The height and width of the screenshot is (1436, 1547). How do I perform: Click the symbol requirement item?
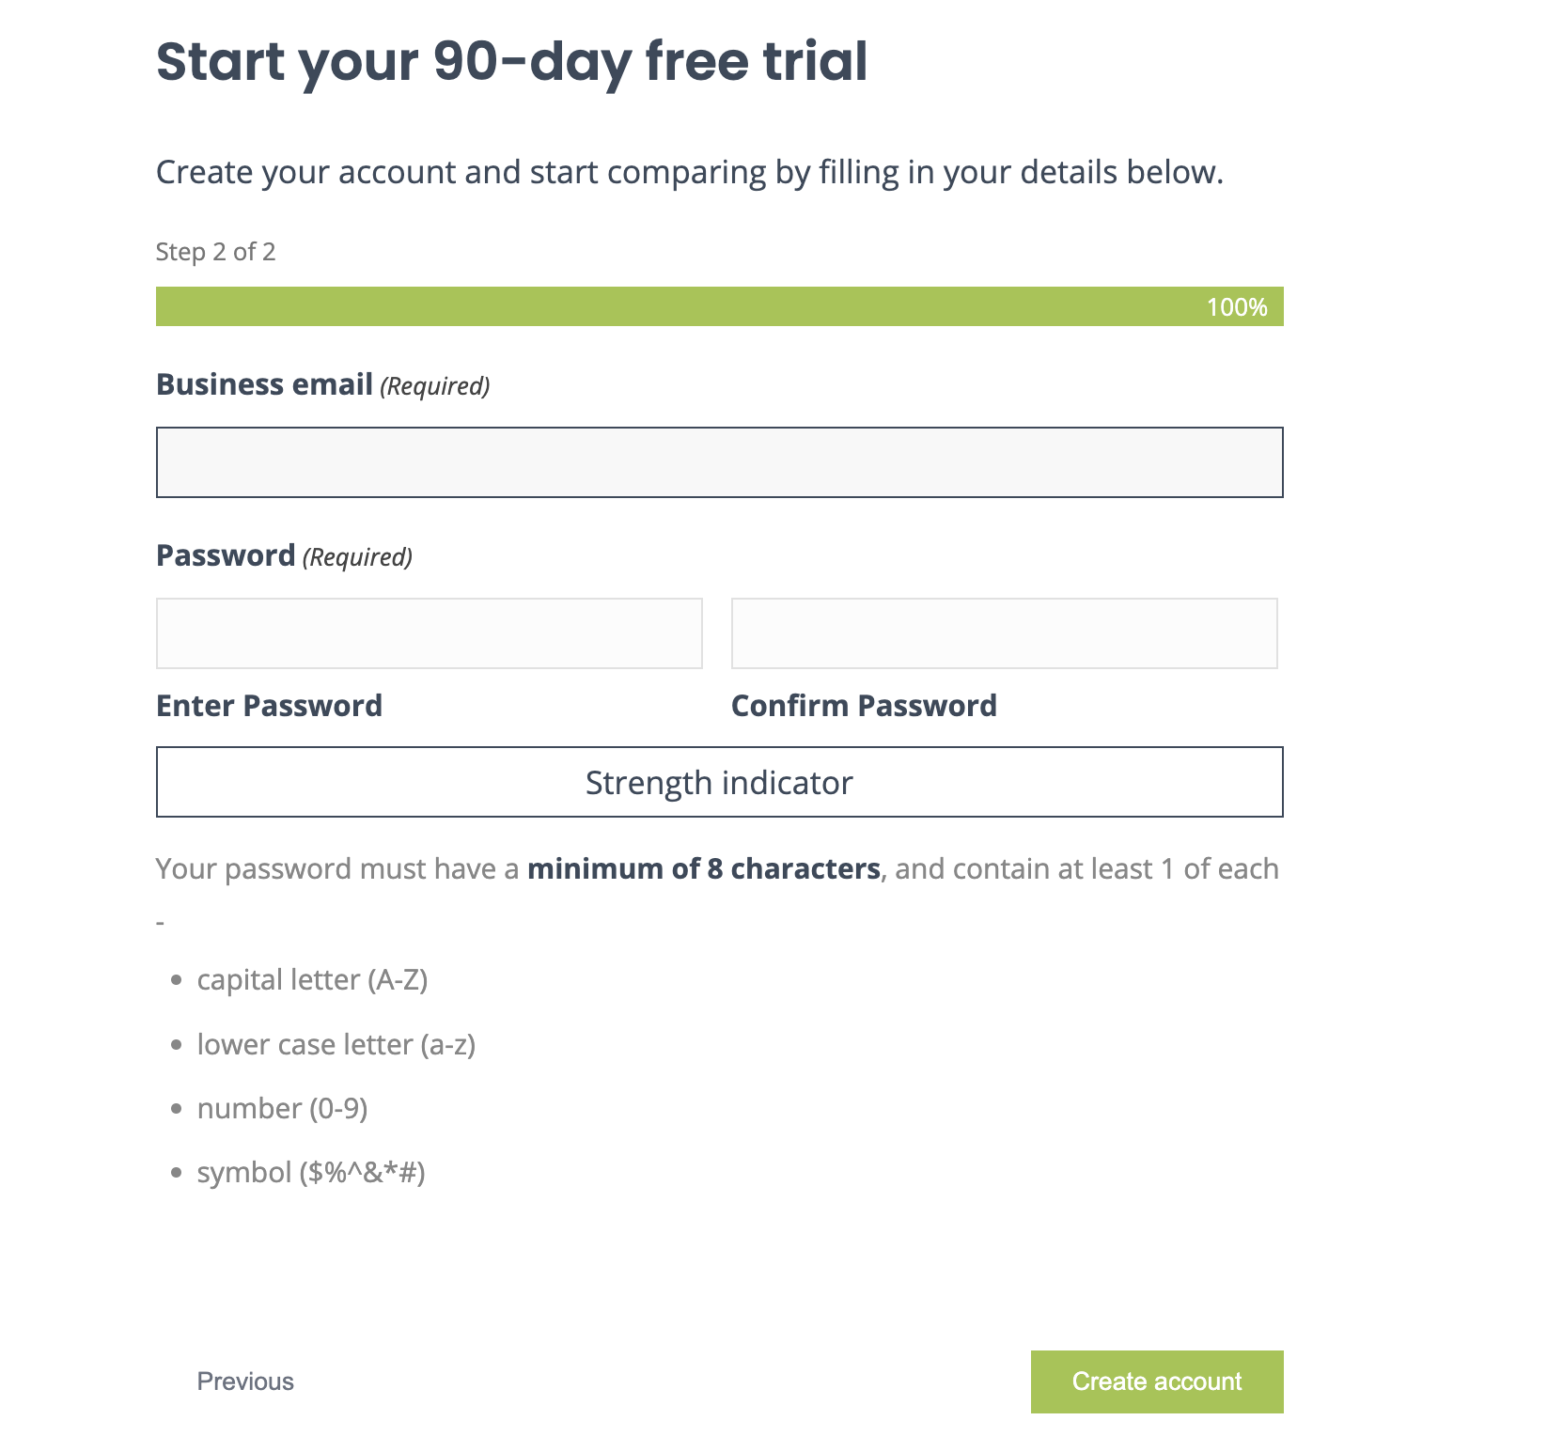(x=311, y=1173)
